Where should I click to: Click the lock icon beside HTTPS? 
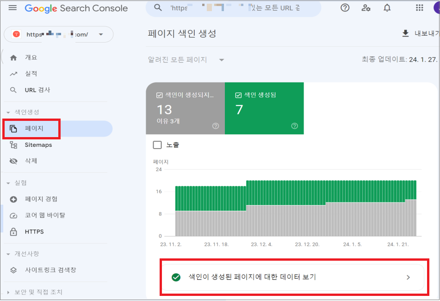tap(13, 232)
